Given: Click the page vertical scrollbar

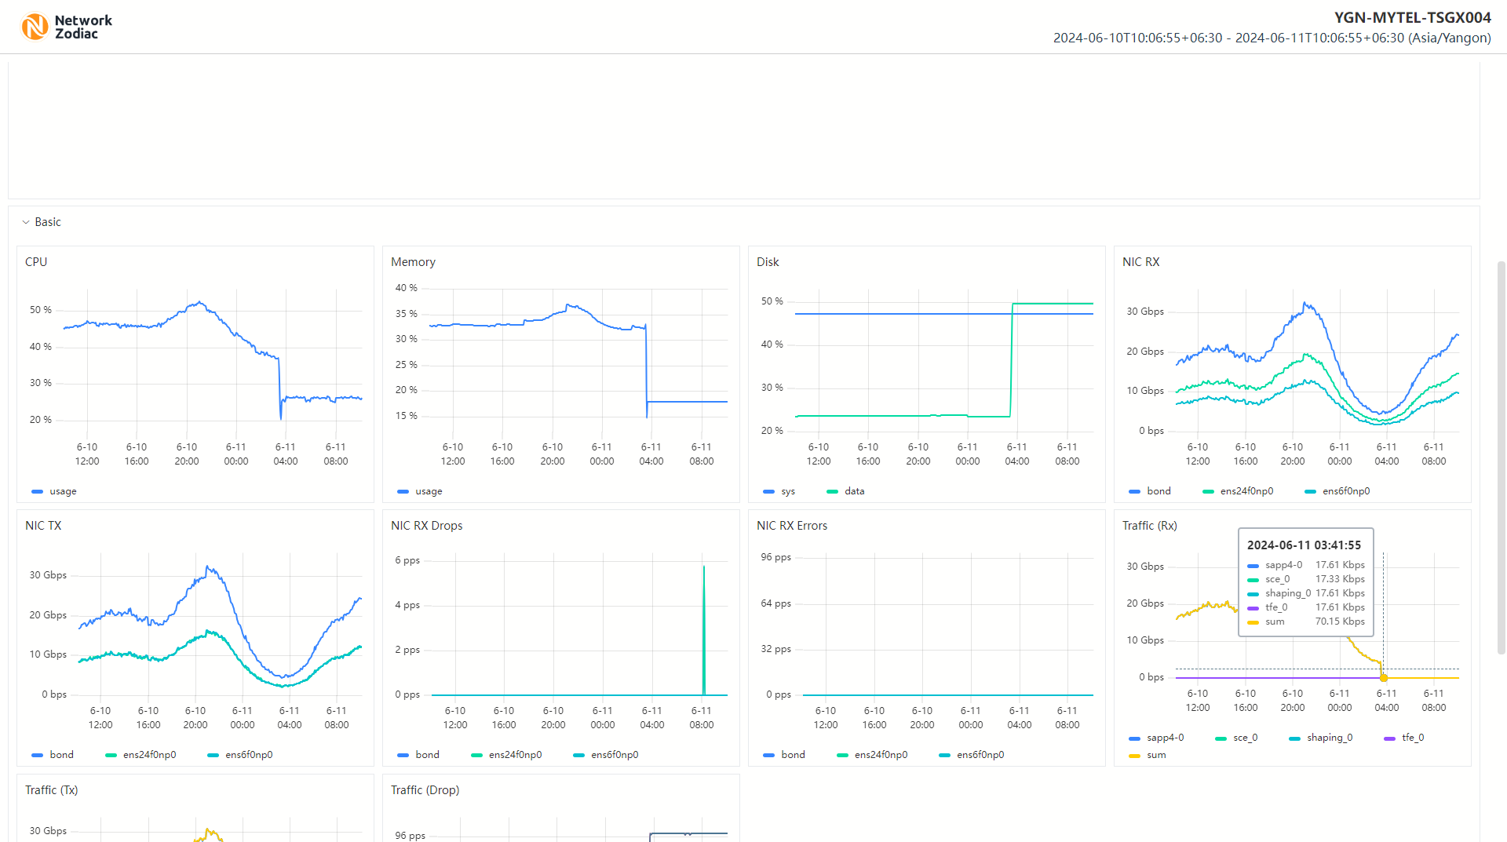Looking at the screenshot, I should 1501,455.
